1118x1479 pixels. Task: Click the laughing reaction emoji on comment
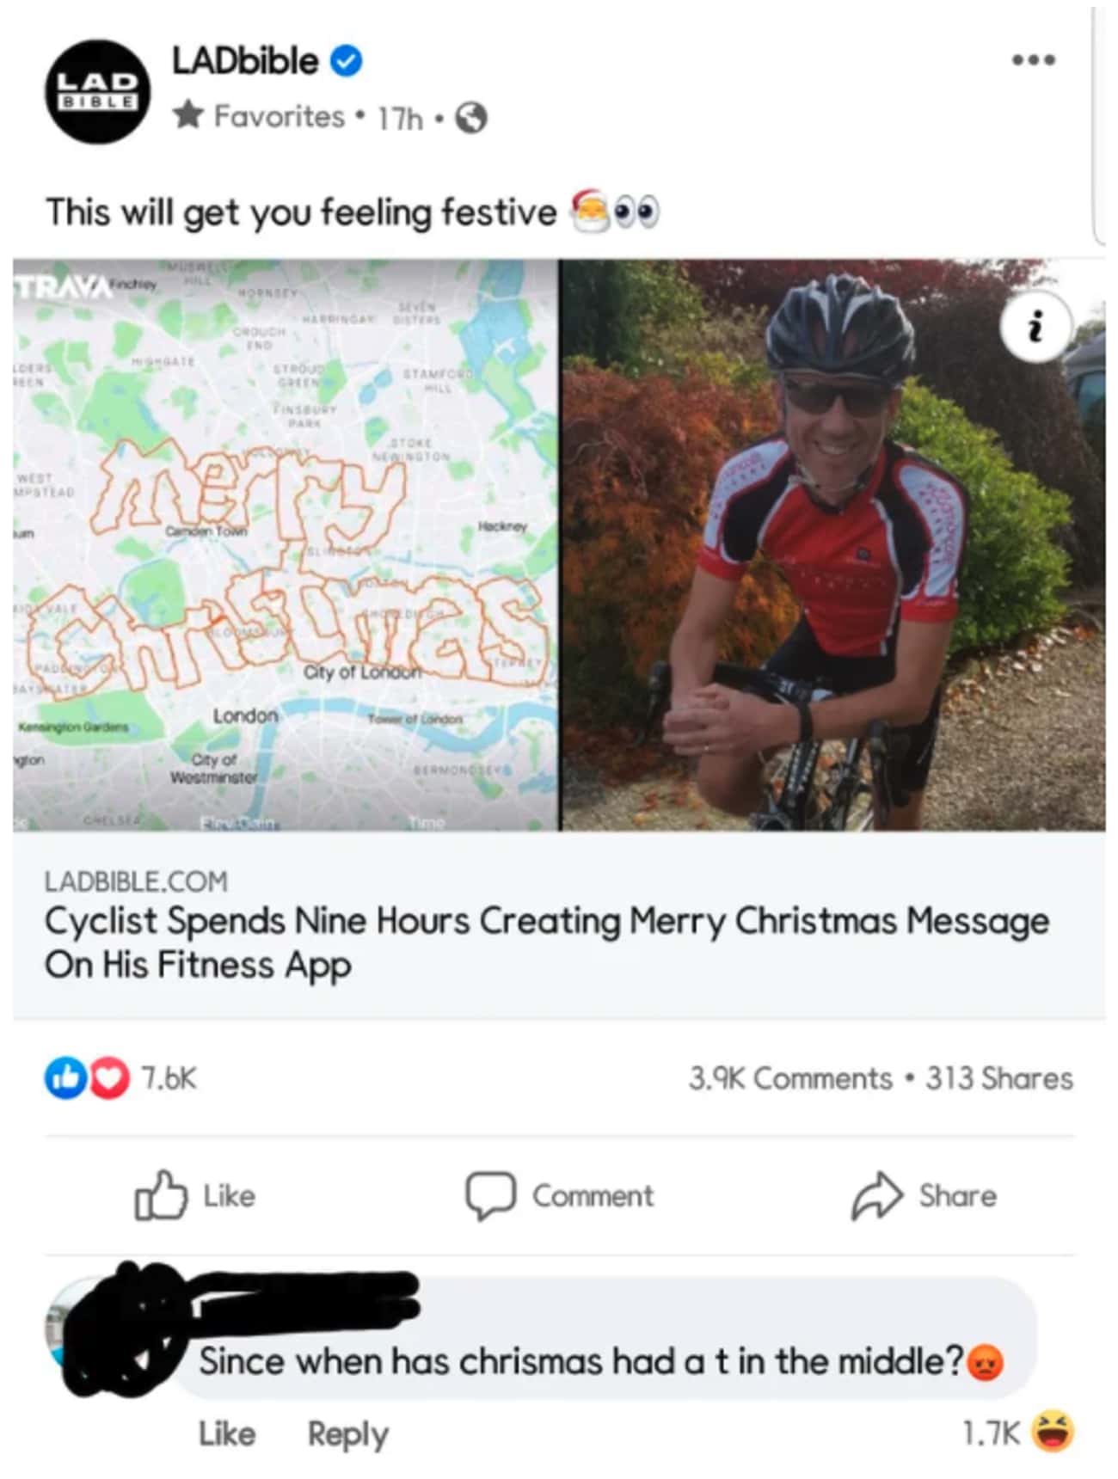[1053, 1432]
